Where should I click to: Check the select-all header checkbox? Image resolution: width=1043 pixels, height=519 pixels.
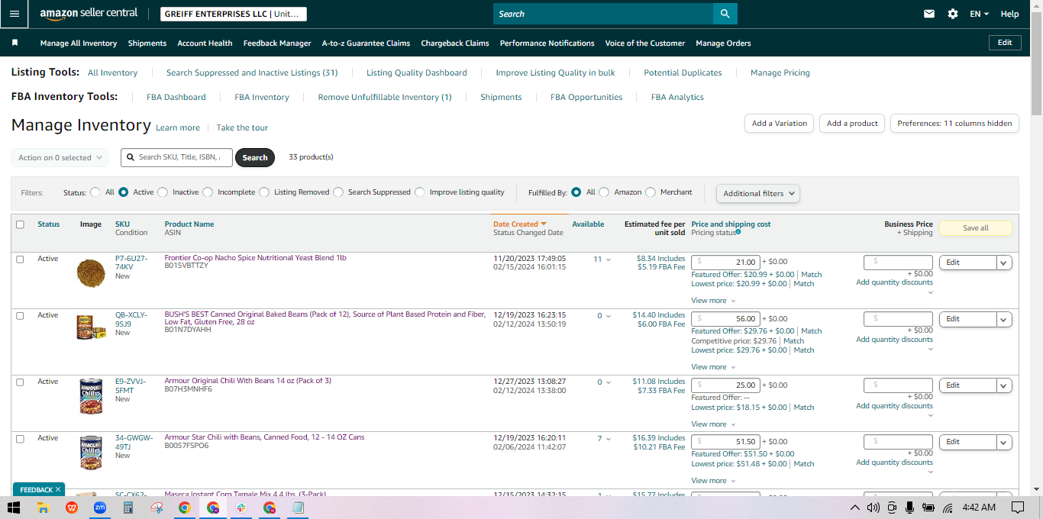(20, 224)
